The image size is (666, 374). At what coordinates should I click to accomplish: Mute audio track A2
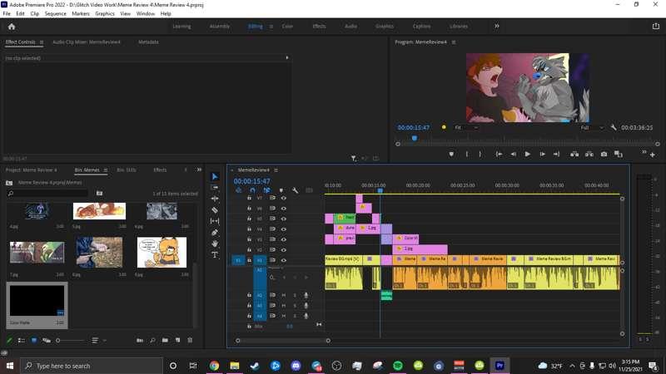coord(283,295)
